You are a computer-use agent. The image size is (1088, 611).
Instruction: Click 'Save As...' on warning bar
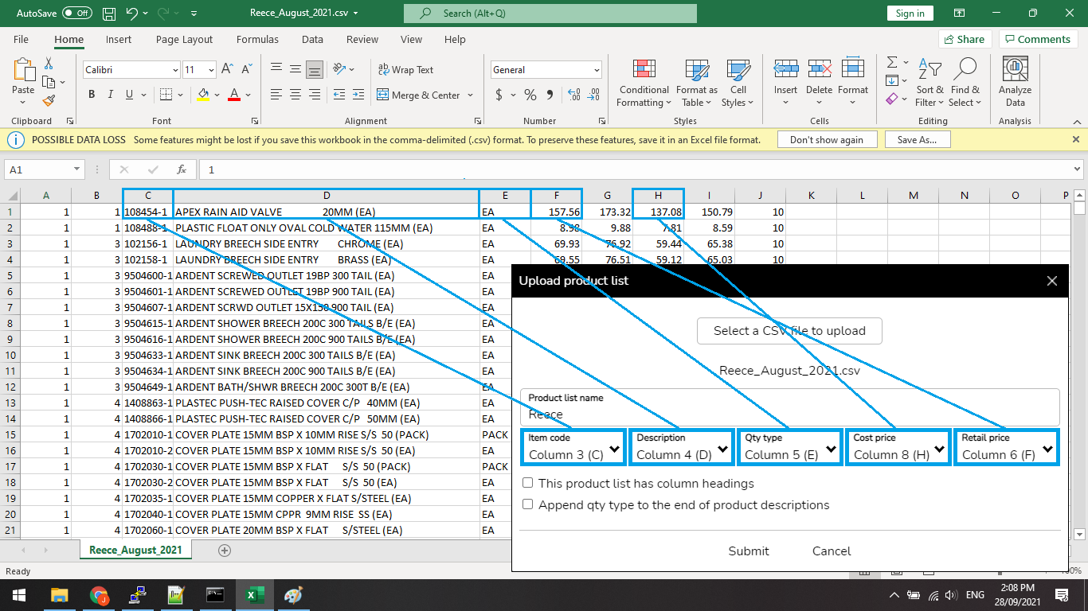coord(917,139)
